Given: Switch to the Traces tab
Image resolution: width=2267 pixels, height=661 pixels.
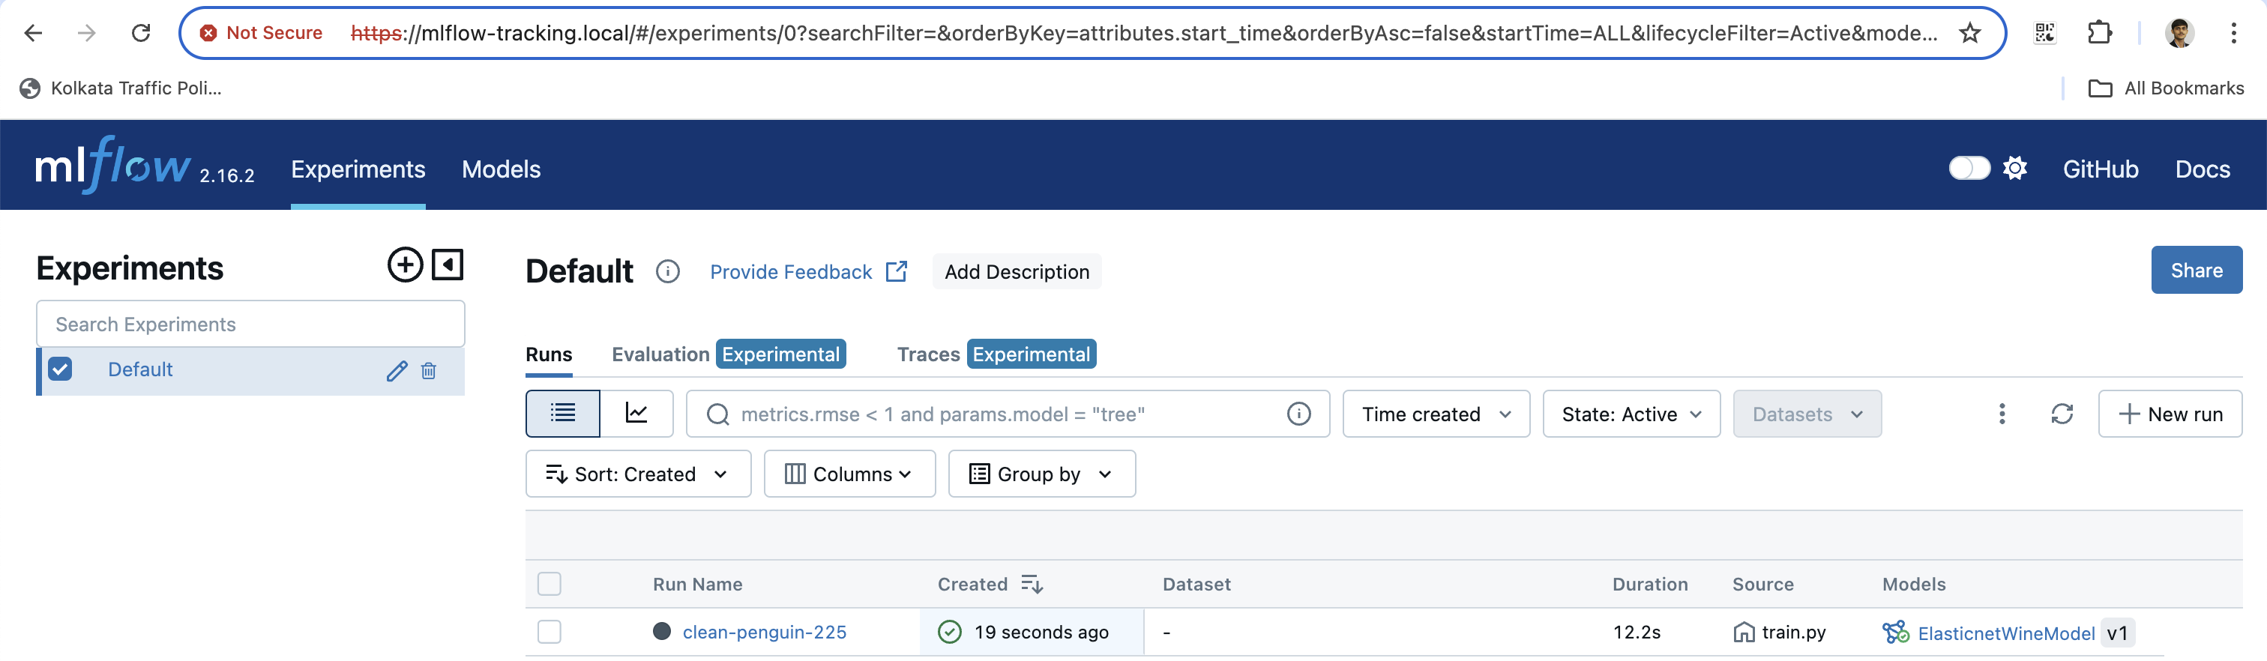Looking at the screenshot, I should click(x=927, y=354).
